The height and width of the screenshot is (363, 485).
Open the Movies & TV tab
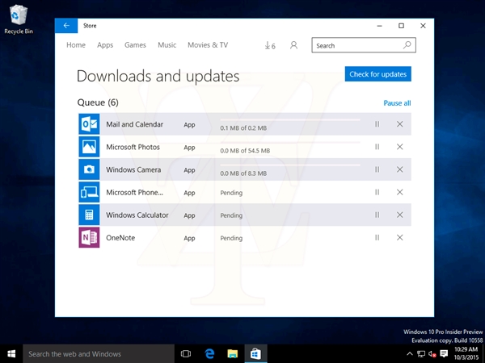coord(208,45)
